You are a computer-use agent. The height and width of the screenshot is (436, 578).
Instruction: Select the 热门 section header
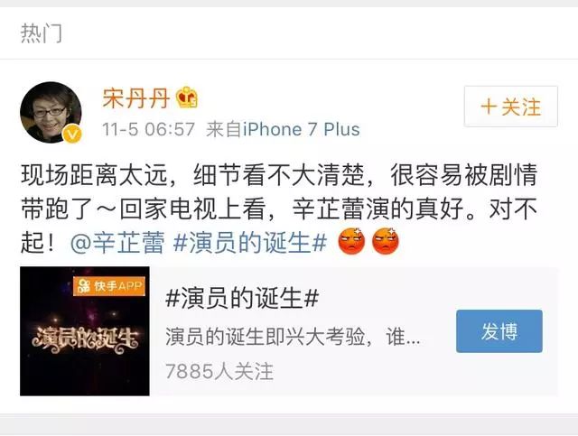point(42,33)
